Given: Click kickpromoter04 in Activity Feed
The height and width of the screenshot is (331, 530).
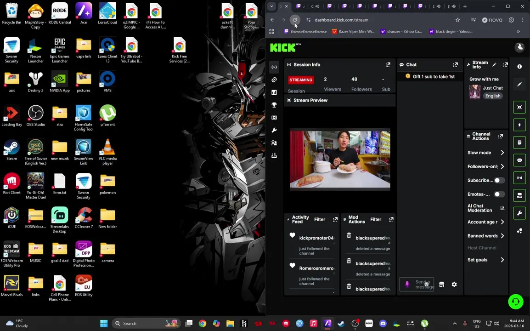Looking at the screenshot, I should click(316, 238).
